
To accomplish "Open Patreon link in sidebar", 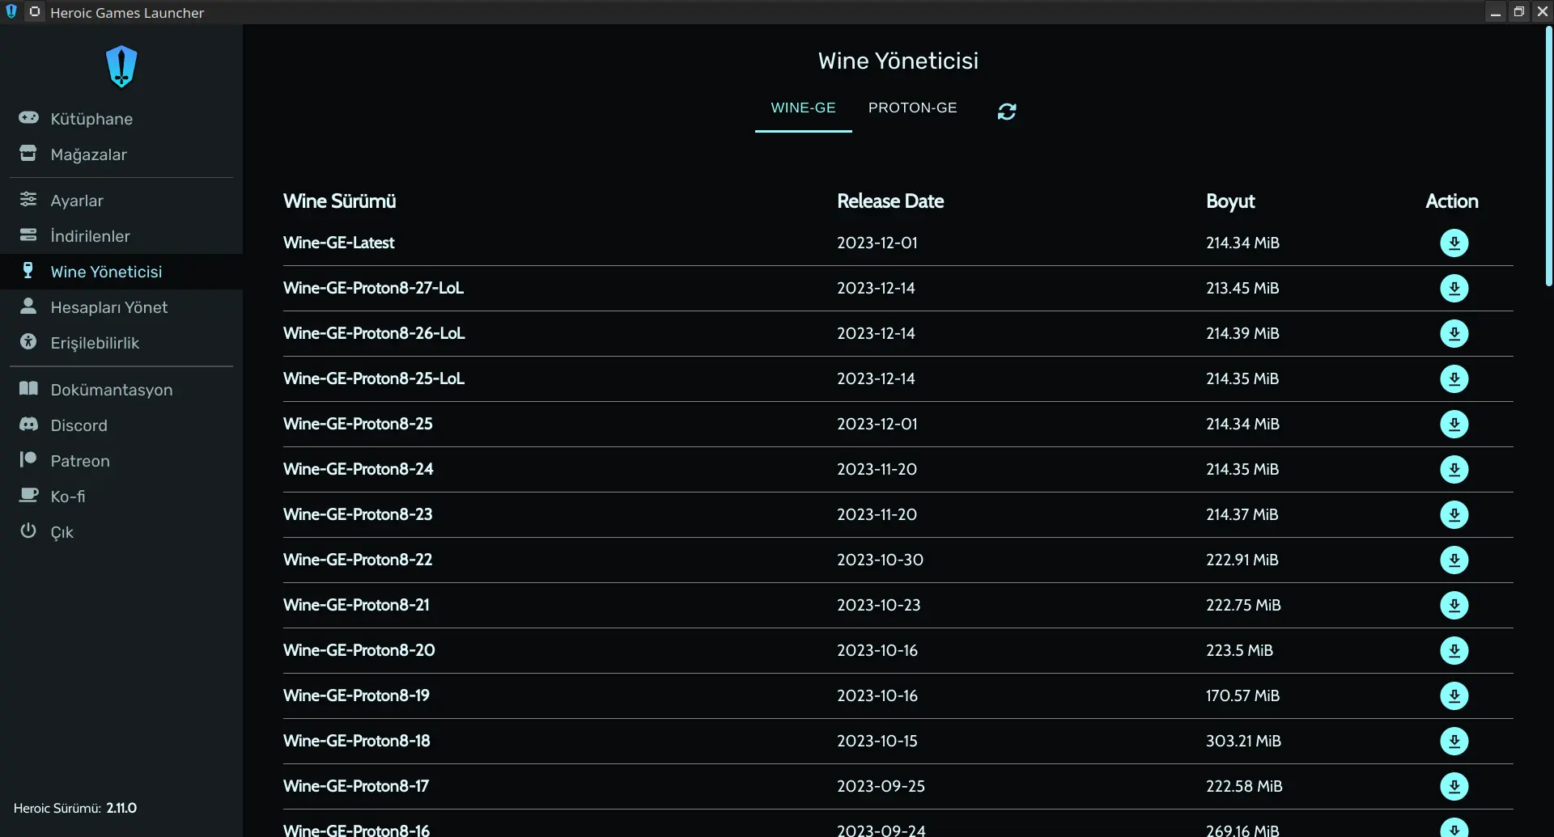I will pos(121,461).
